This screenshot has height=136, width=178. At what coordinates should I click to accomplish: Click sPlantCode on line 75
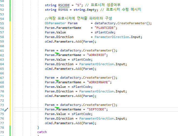click(81, 114)
